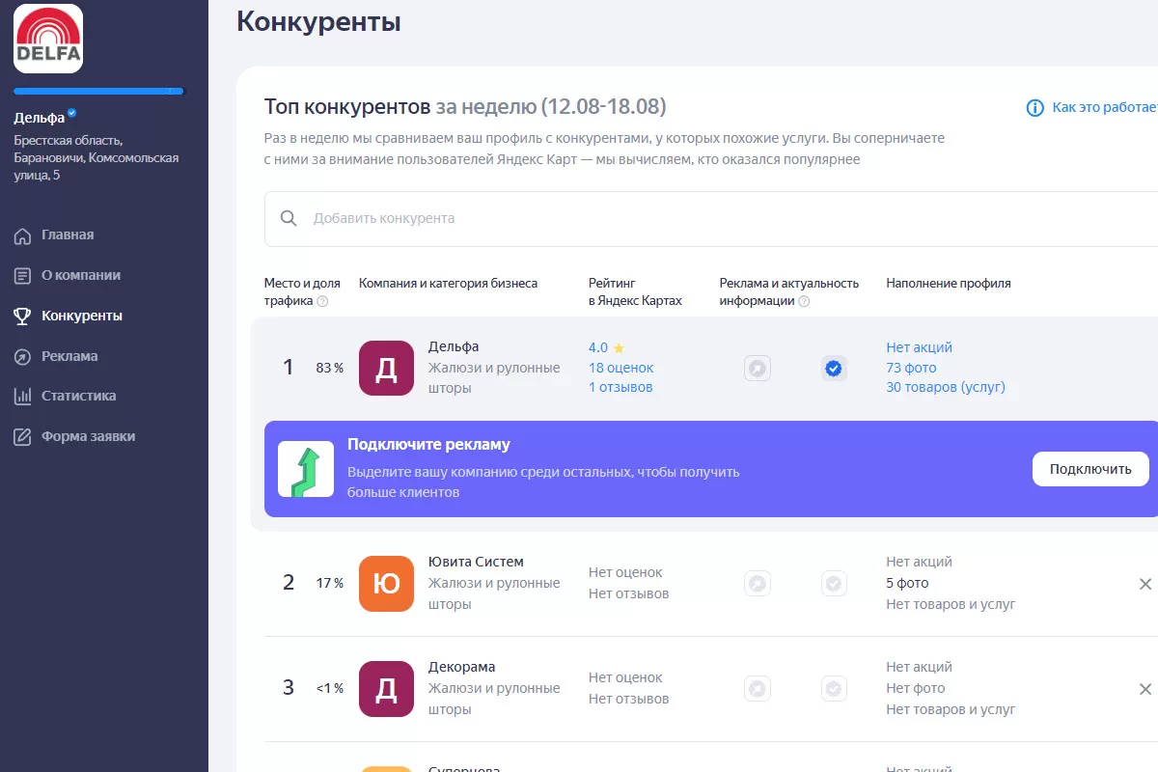Click the Дельфа avatar tile with letter Д
This screenshot has width=1158, height=772.
386,368
